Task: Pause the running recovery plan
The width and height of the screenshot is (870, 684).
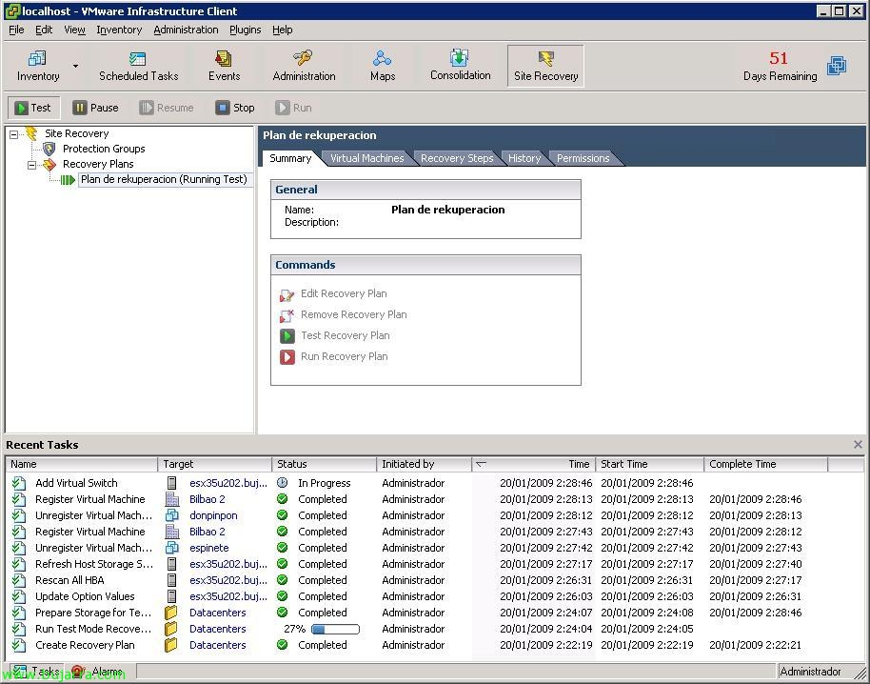Action: point(96,108)
